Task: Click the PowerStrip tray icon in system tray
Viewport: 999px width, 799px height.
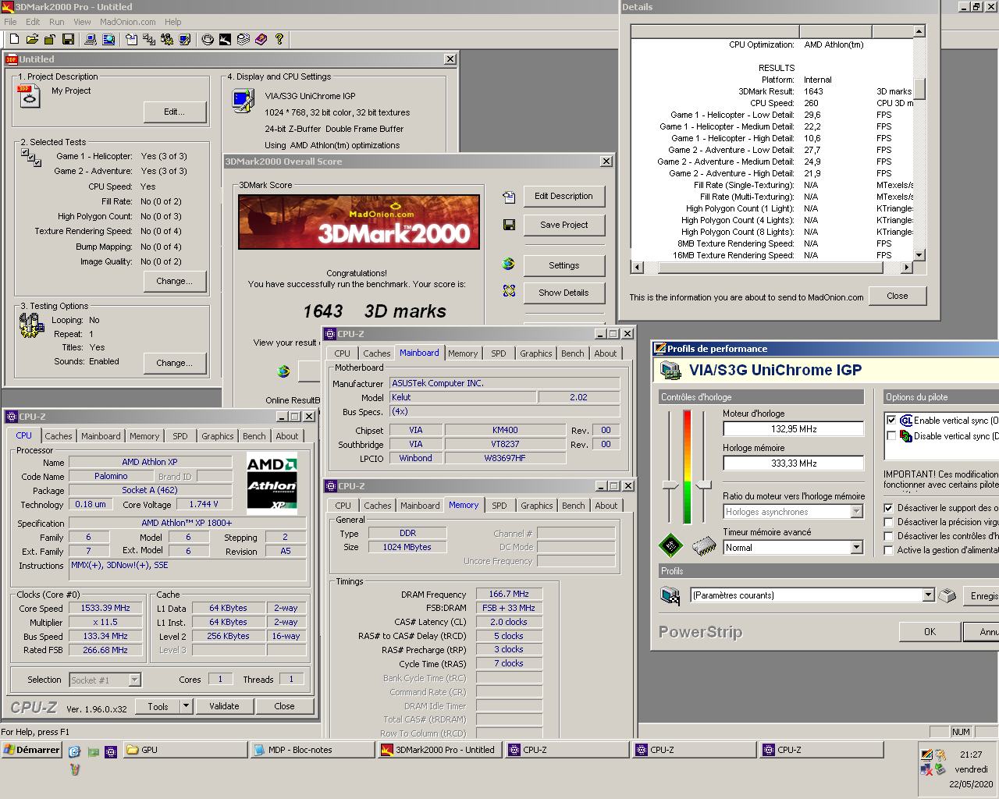Action: click(x=926, y=755)
